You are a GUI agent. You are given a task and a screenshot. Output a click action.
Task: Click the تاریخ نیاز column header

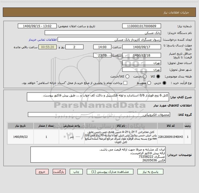point(20,126)
